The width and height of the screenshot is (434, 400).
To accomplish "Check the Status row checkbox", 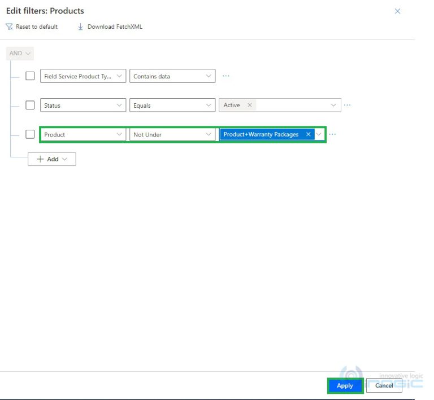I will [30, 105].
